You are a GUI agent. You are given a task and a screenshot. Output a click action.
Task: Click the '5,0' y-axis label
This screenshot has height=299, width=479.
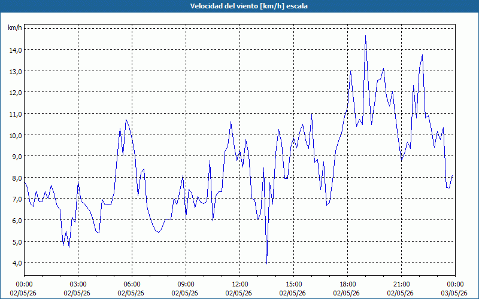tap(17, 242)
